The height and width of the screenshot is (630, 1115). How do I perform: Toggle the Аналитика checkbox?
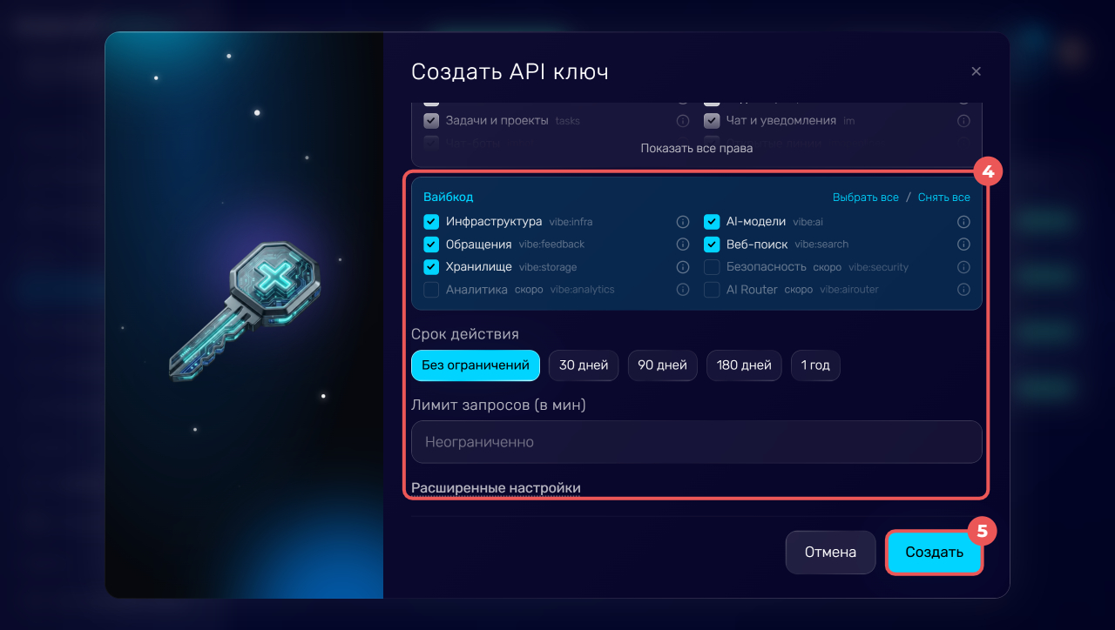click(x=431, y=290)
